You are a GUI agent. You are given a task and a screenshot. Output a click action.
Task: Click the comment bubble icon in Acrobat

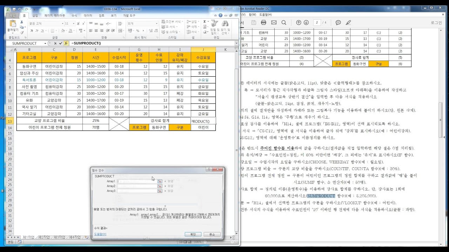338,22
